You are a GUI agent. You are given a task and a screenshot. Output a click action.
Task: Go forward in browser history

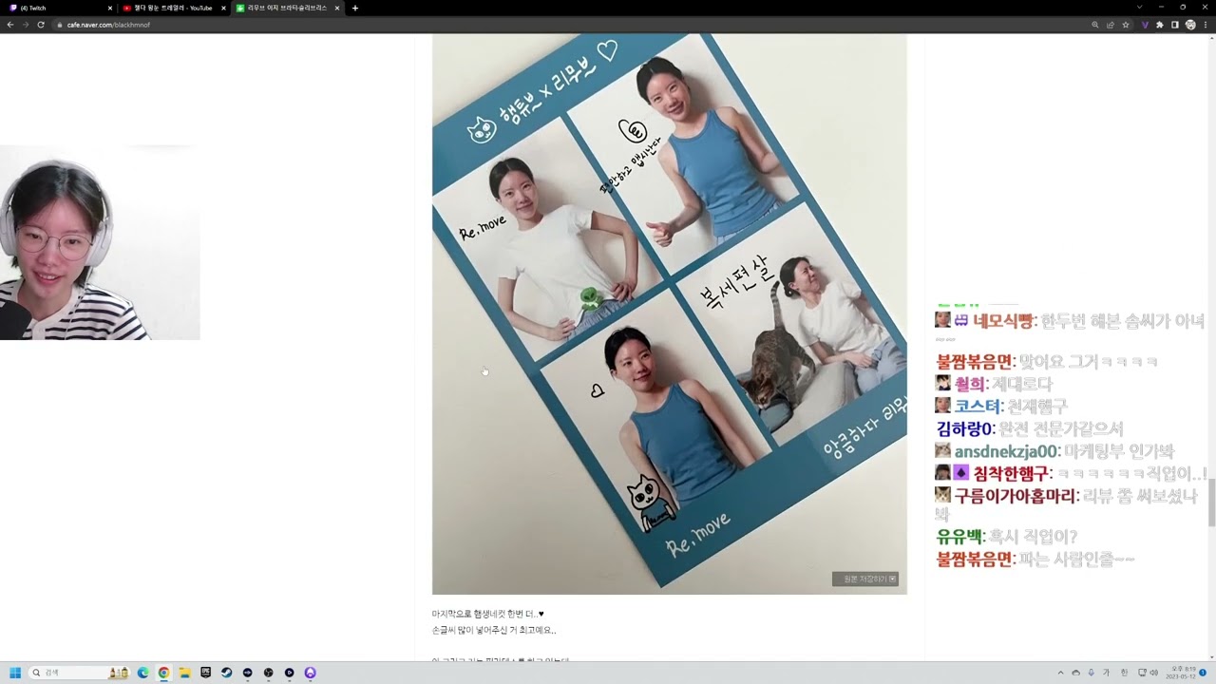tap(25, 25)
